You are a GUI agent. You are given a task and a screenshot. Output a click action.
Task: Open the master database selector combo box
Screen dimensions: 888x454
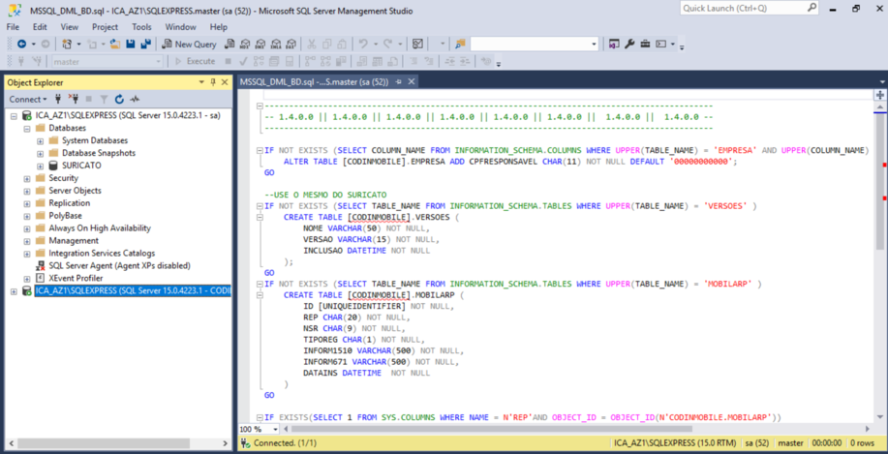pyautogui.click(x=107, y=61)
